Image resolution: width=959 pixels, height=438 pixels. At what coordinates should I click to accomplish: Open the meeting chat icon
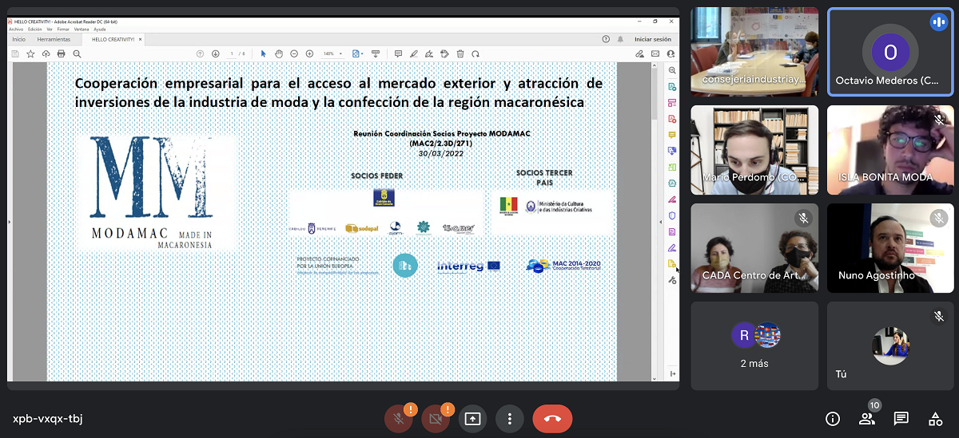tap(901, 418)
